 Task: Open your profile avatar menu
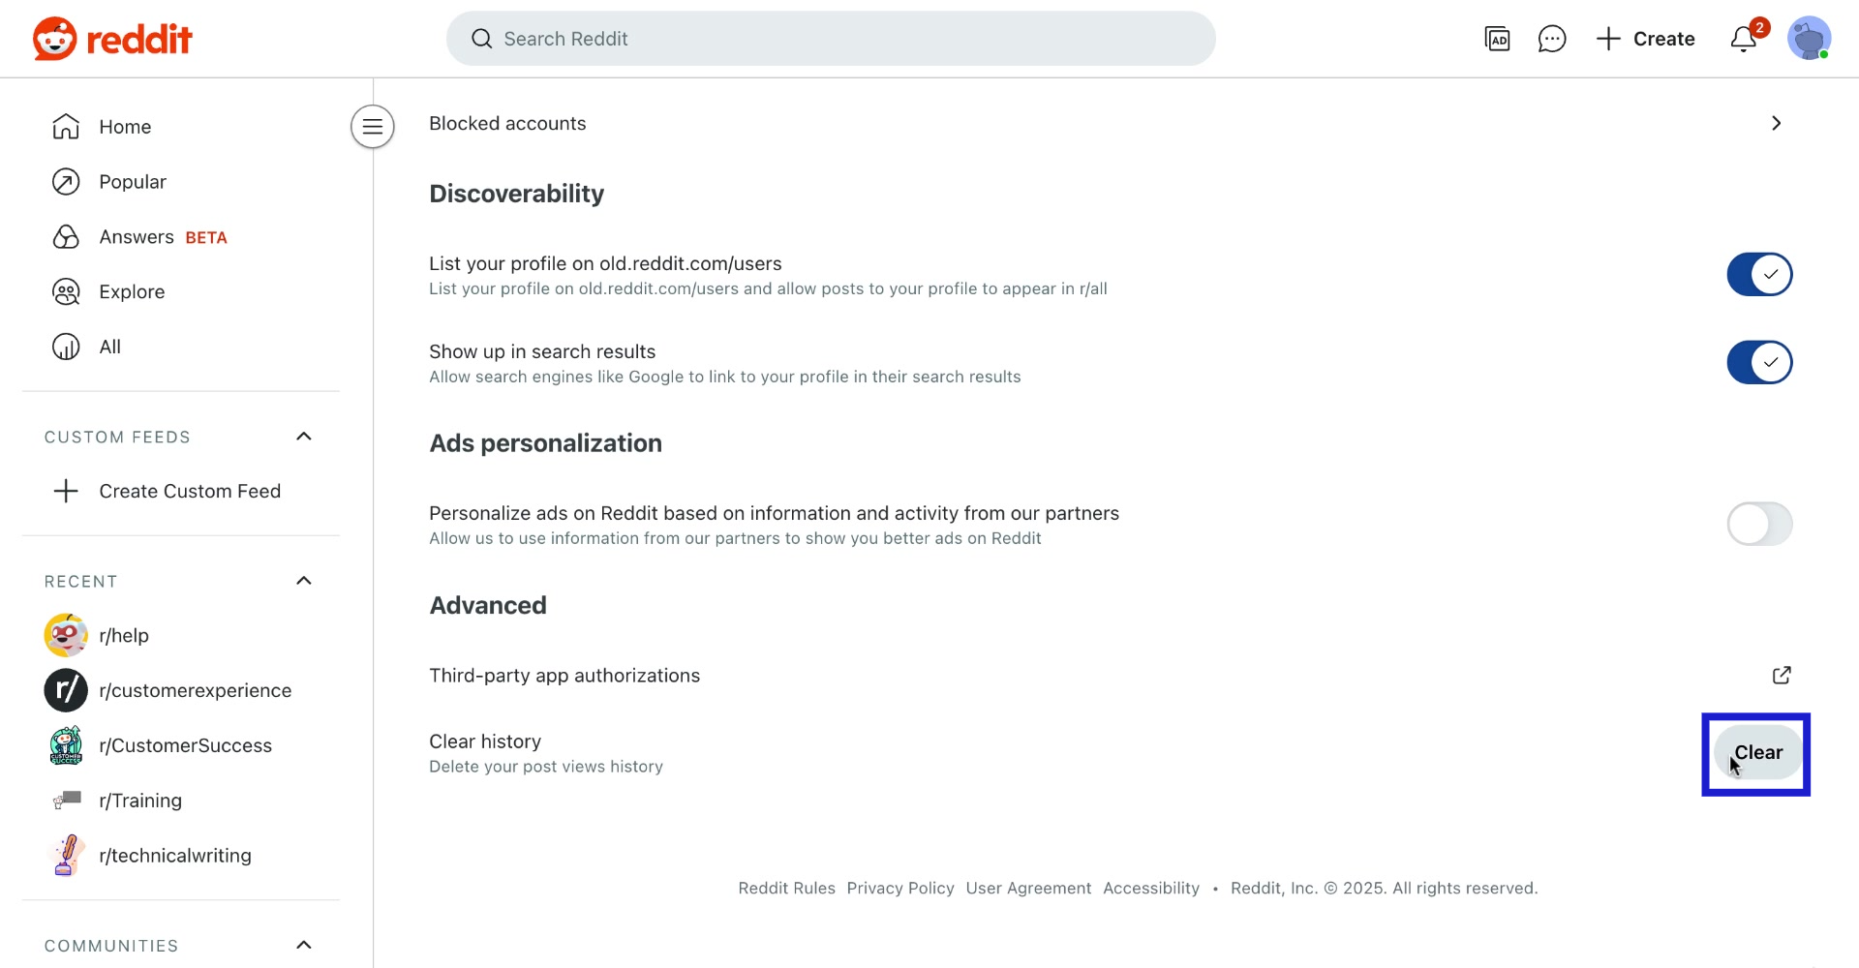(1811, 39)
